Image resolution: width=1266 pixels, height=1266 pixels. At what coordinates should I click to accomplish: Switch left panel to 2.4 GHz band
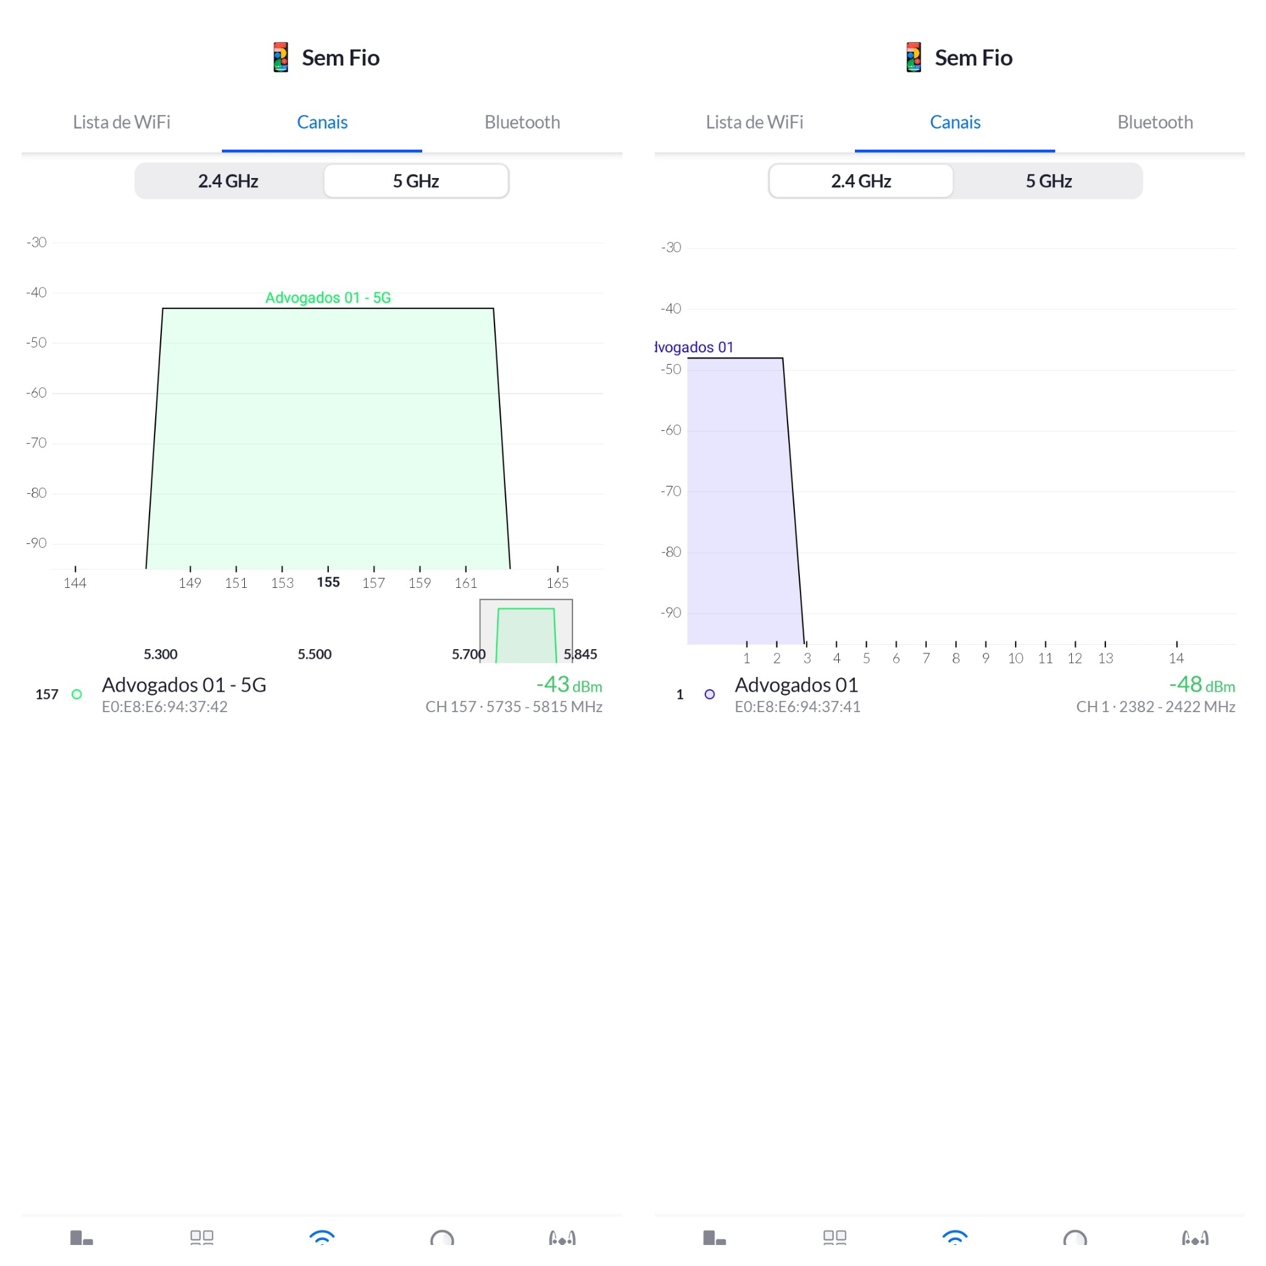228,181
